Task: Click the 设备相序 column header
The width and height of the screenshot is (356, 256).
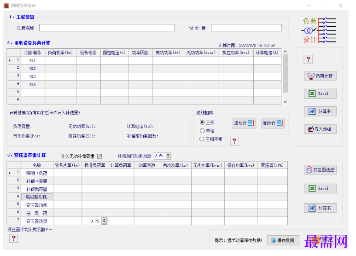Action: click(88, 52)
